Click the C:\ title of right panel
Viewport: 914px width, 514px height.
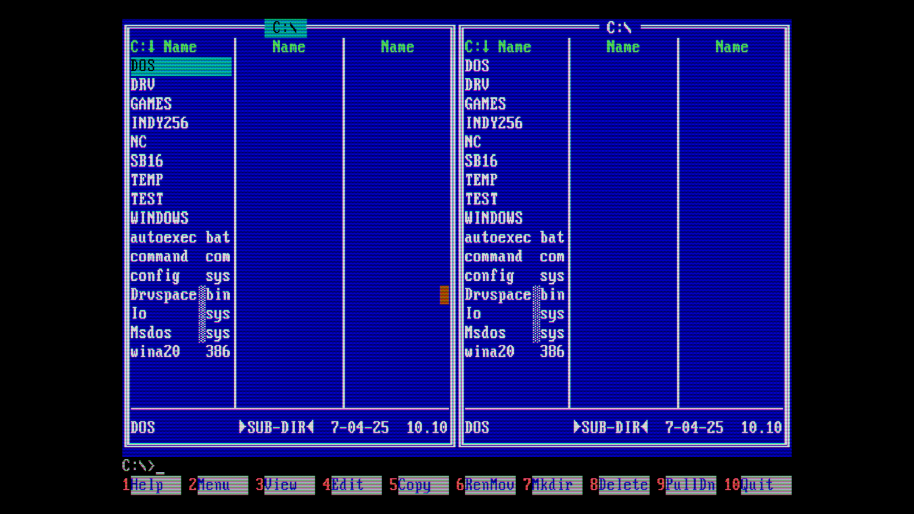click(x=619, y=28)
